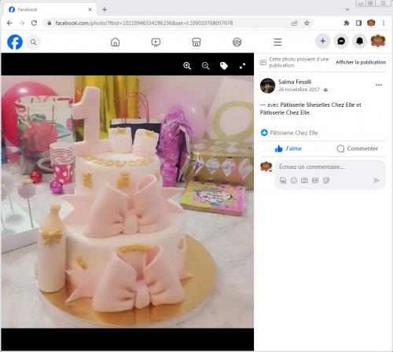Open Salma Fessili profile name
This screenshot has height=352, width=393.
coord(295,82)
